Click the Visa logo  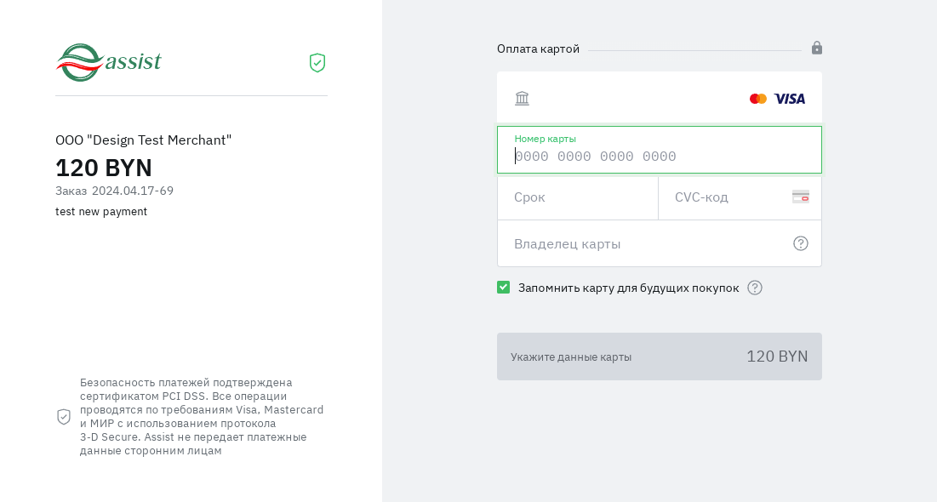[789, 99]
